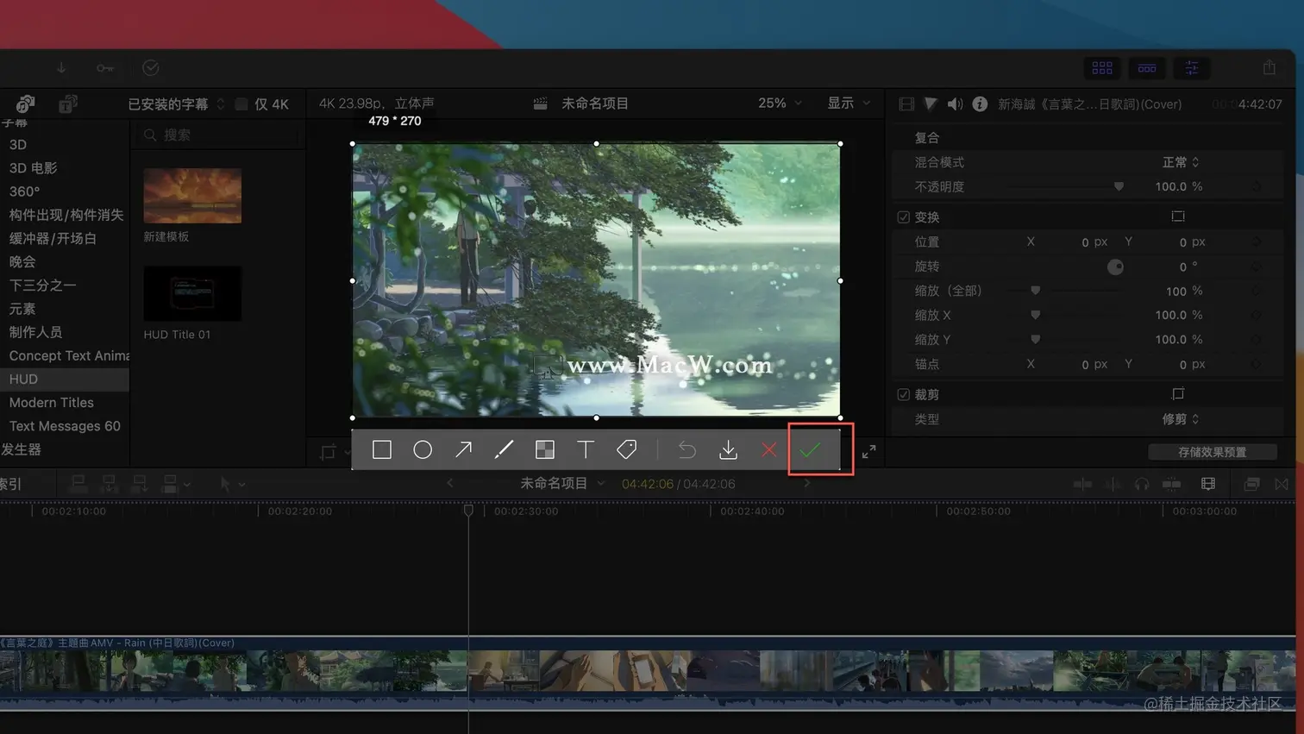The height and width of the screenshot is (734, 1304).
Task: Toggle the timeline display button
Action: click(x=1147, y=68)
